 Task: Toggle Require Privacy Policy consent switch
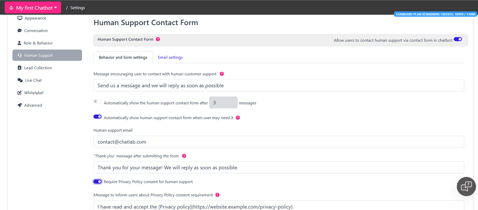98,182
